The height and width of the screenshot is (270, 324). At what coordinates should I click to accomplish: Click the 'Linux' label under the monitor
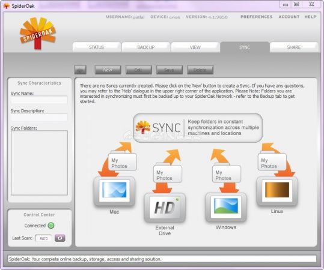(277, 211)
